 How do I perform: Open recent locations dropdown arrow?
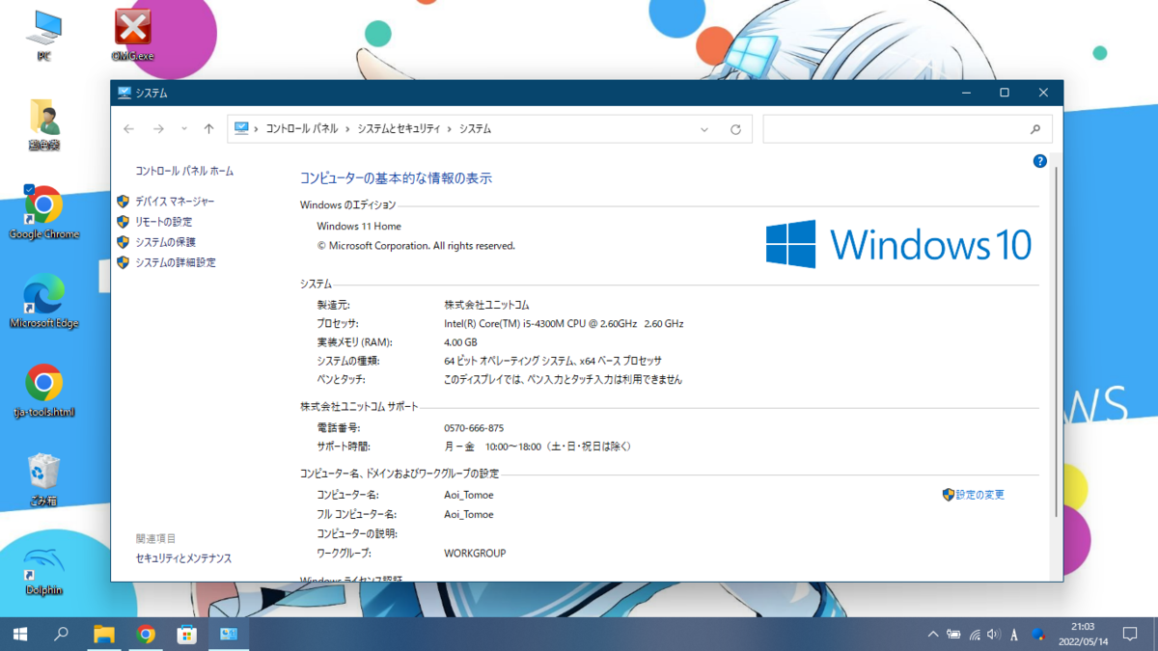tap(184, 129)
